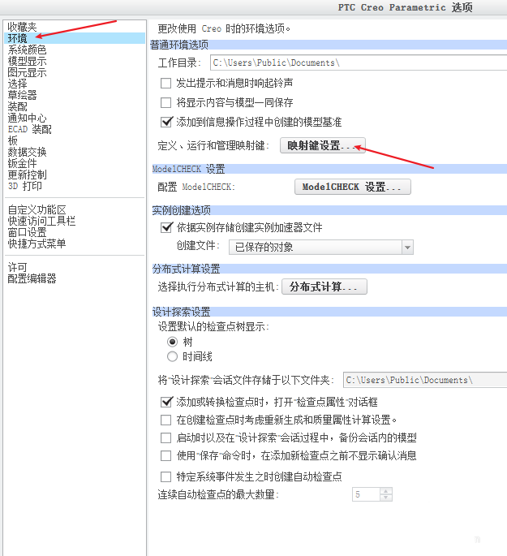Uncheck 添加到信息操作过程中创建的模型基准
The image size is (507, 556).
tap(166, 122)
